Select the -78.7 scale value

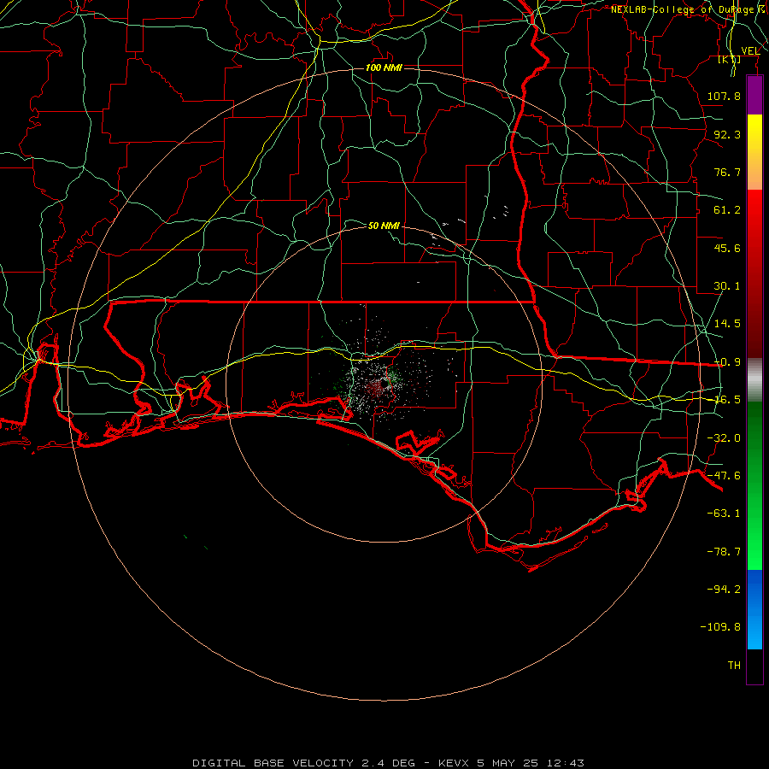[724, 551]
